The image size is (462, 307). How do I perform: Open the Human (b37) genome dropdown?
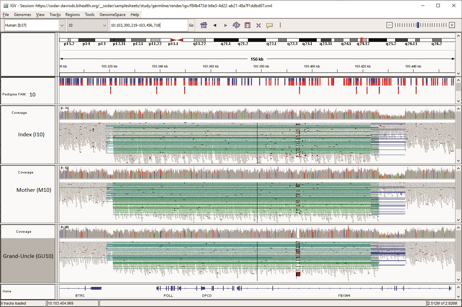point(34,25)
